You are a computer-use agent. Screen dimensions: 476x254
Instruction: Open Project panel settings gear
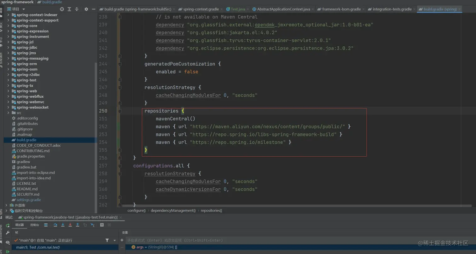pos(86,9)
